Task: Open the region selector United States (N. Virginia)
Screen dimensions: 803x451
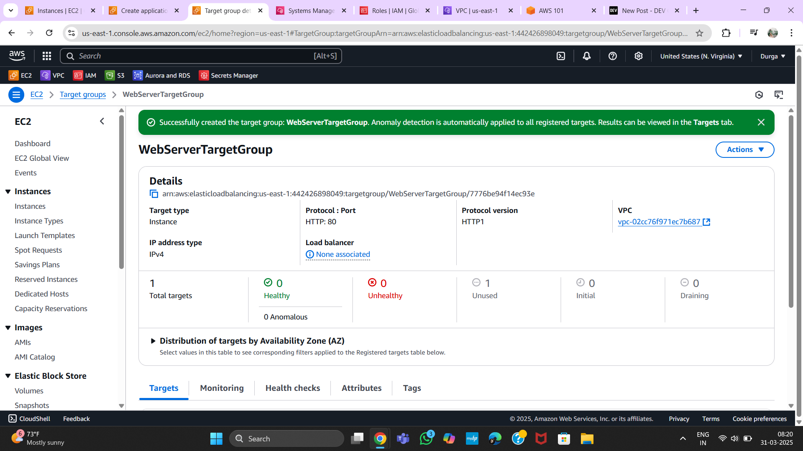Action: point(701,56)
